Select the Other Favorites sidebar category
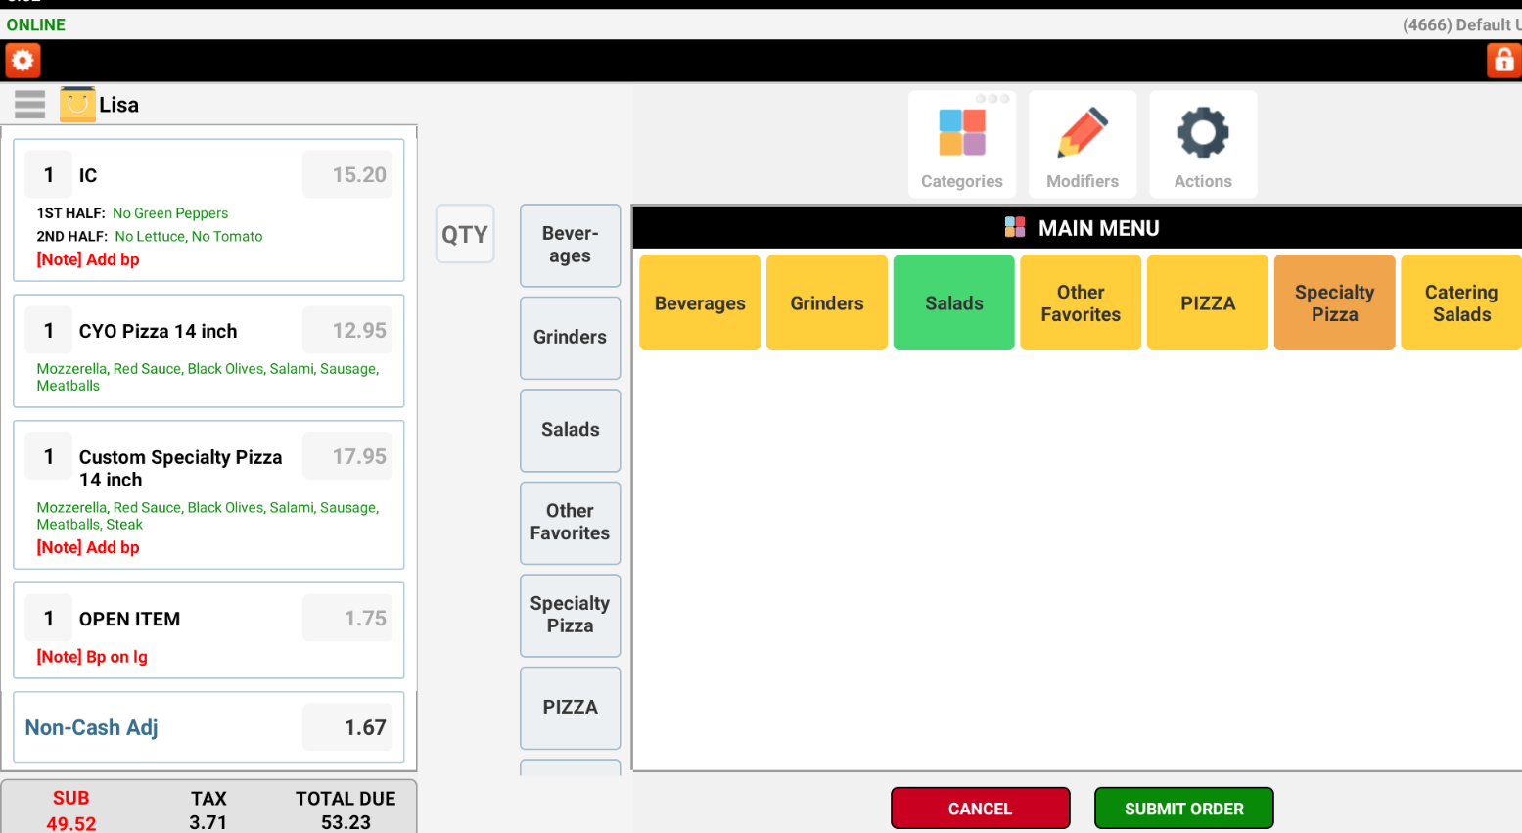Viewport: 1522px width, 833px height. coord(571,523)
